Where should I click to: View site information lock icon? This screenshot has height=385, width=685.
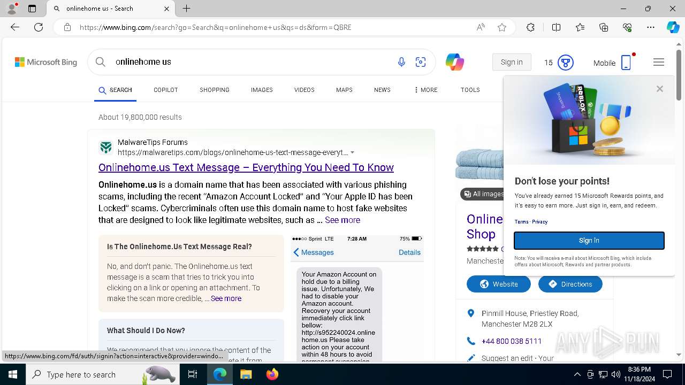click(x=67, y=27)
